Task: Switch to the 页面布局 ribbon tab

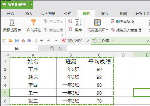Action: (x=48, y=14)
